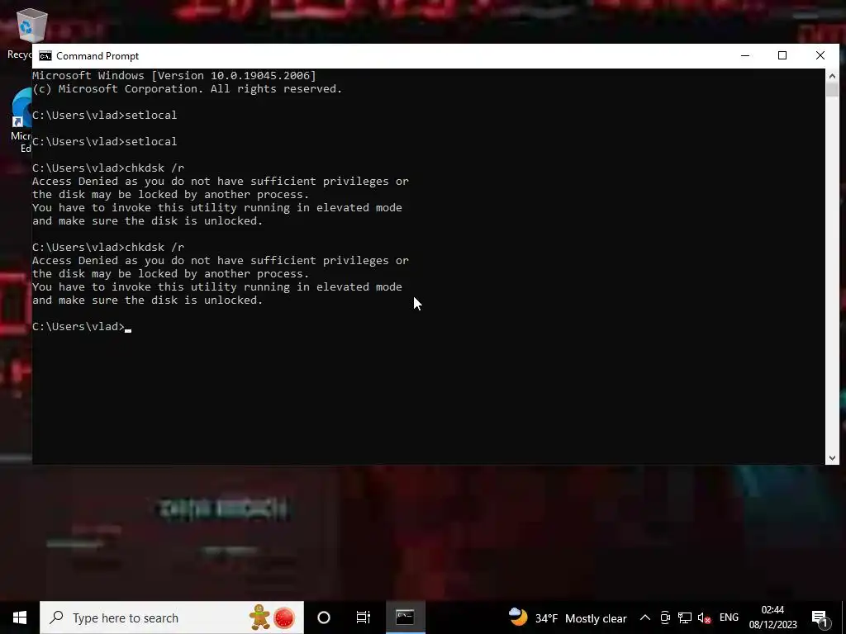Click the Meet Now tray icon
This screenshot has width=846, height=634.
click(665, 617)
